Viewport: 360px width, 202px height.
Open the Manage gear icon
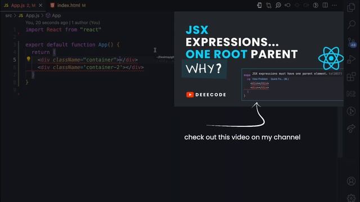(x=351, y=198)
